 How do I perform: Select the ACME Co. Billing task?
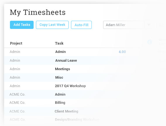point(60,103)
